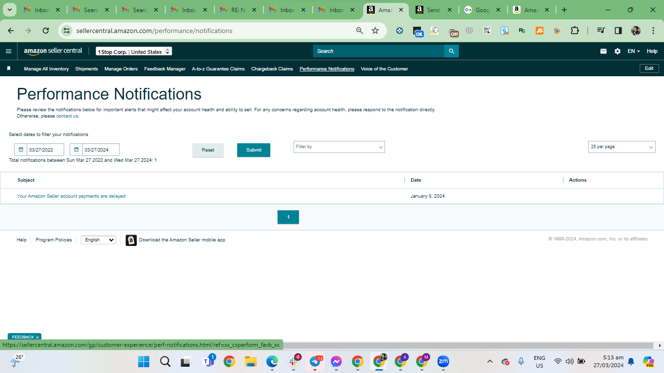This screenshot has width=664, height=373.
Task: Click the Edit favorites button
Action: (649, 68)
